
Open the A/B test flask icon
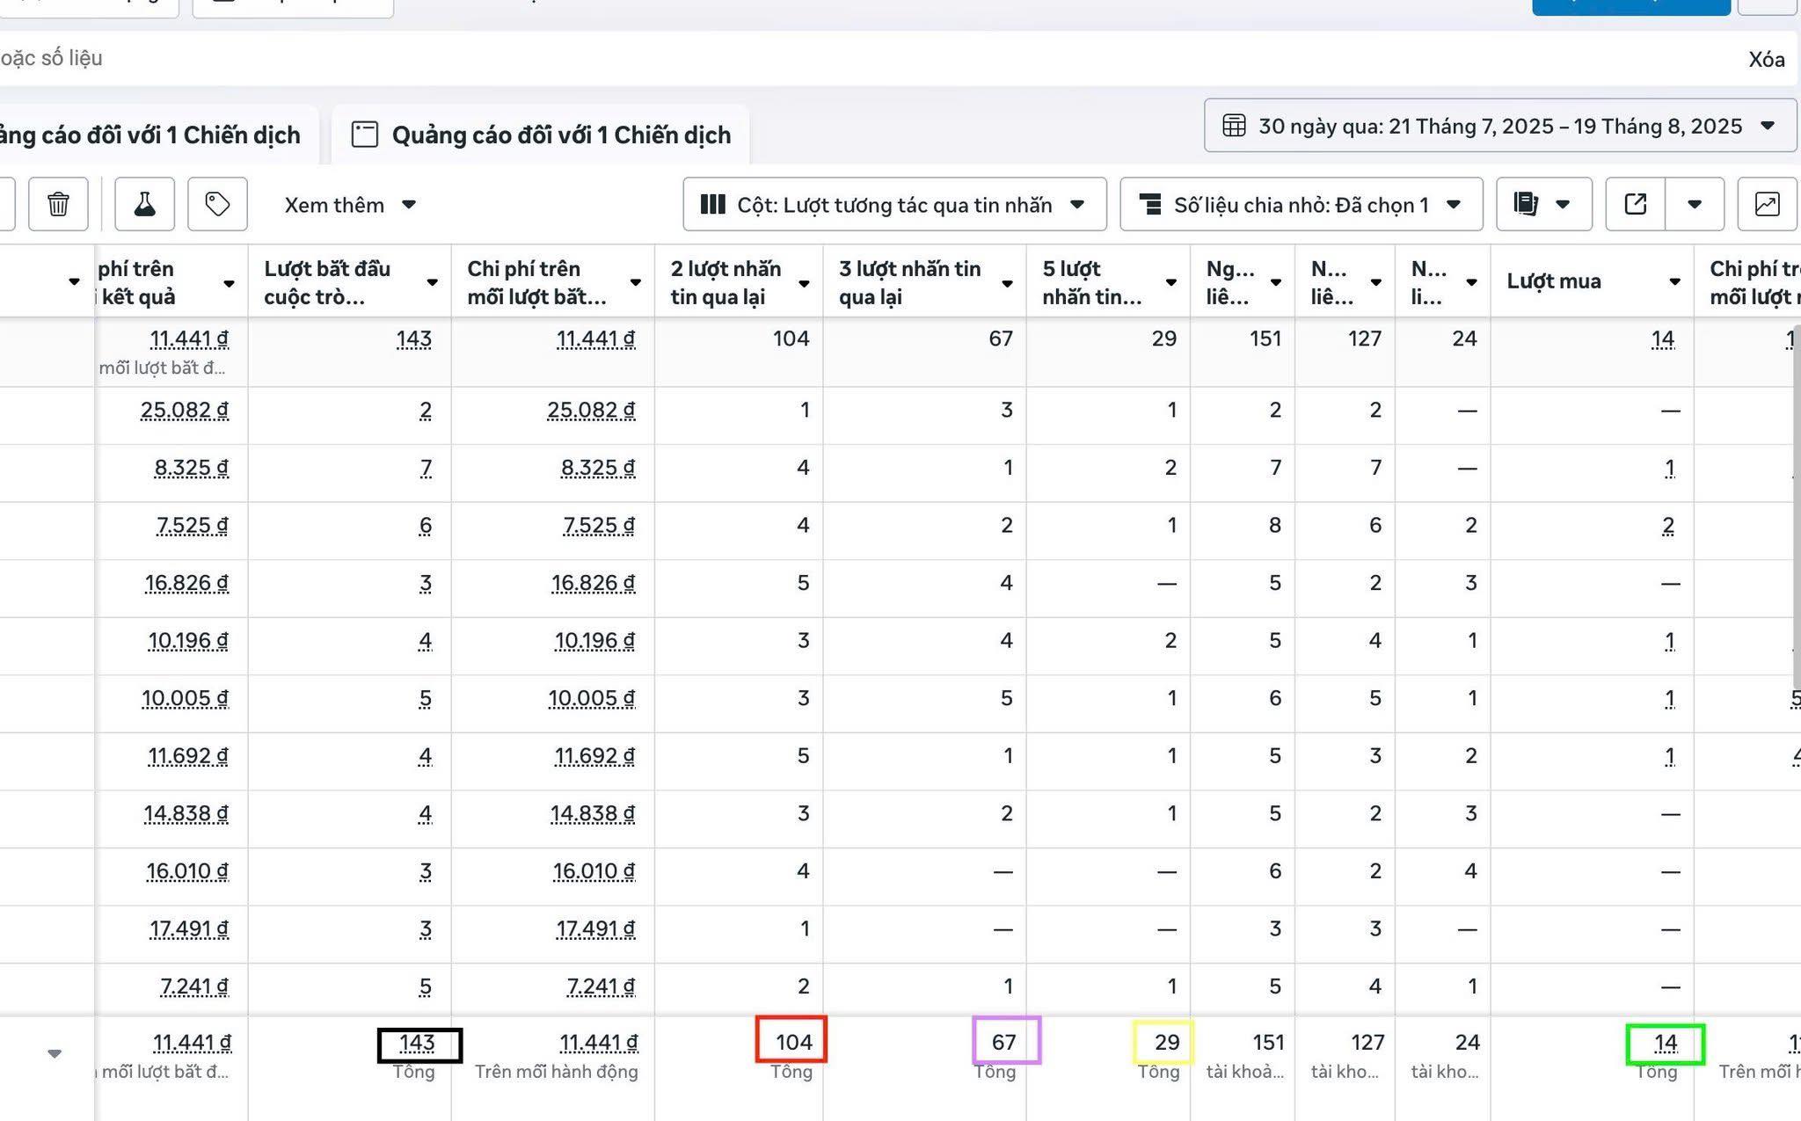(144, 205)
